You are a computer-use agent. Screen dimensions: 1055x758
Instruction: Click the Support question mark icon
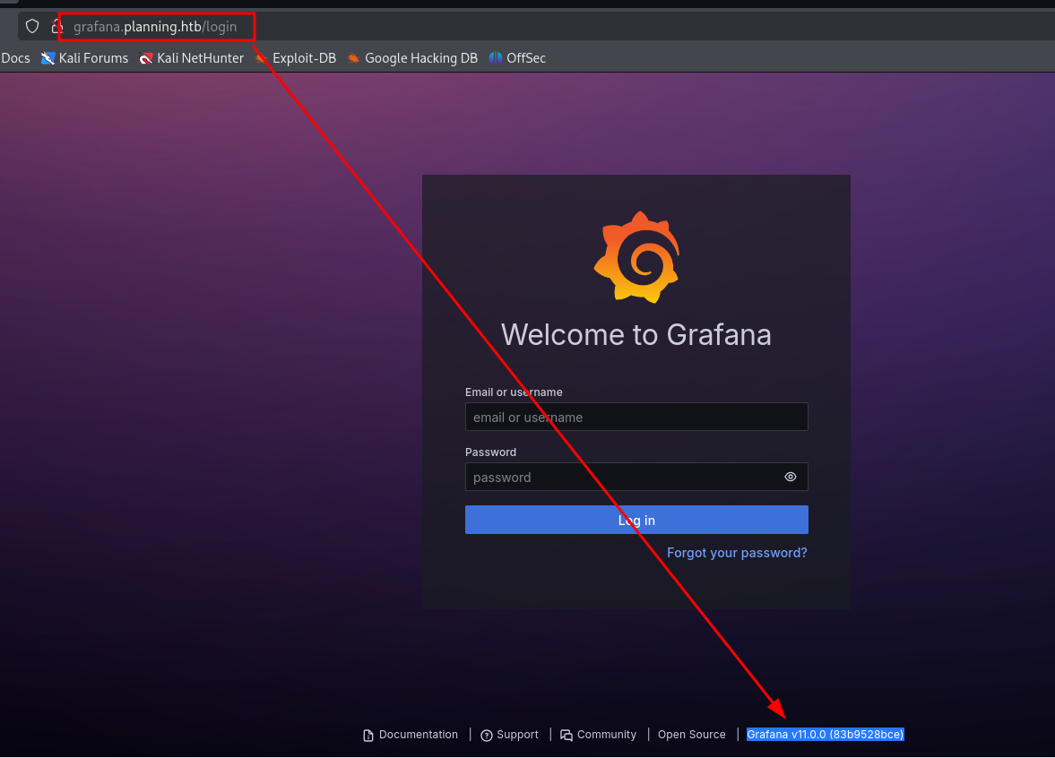coord(487,735)
